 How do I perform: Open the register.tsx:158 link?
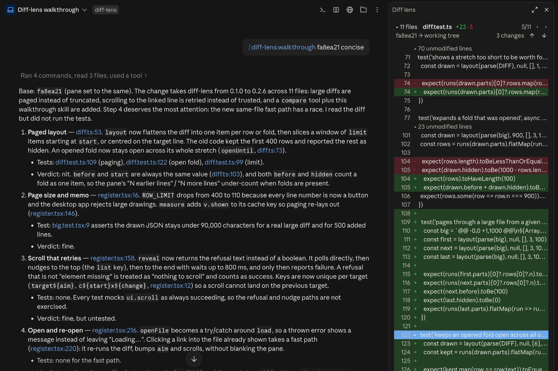coord(112,258)
